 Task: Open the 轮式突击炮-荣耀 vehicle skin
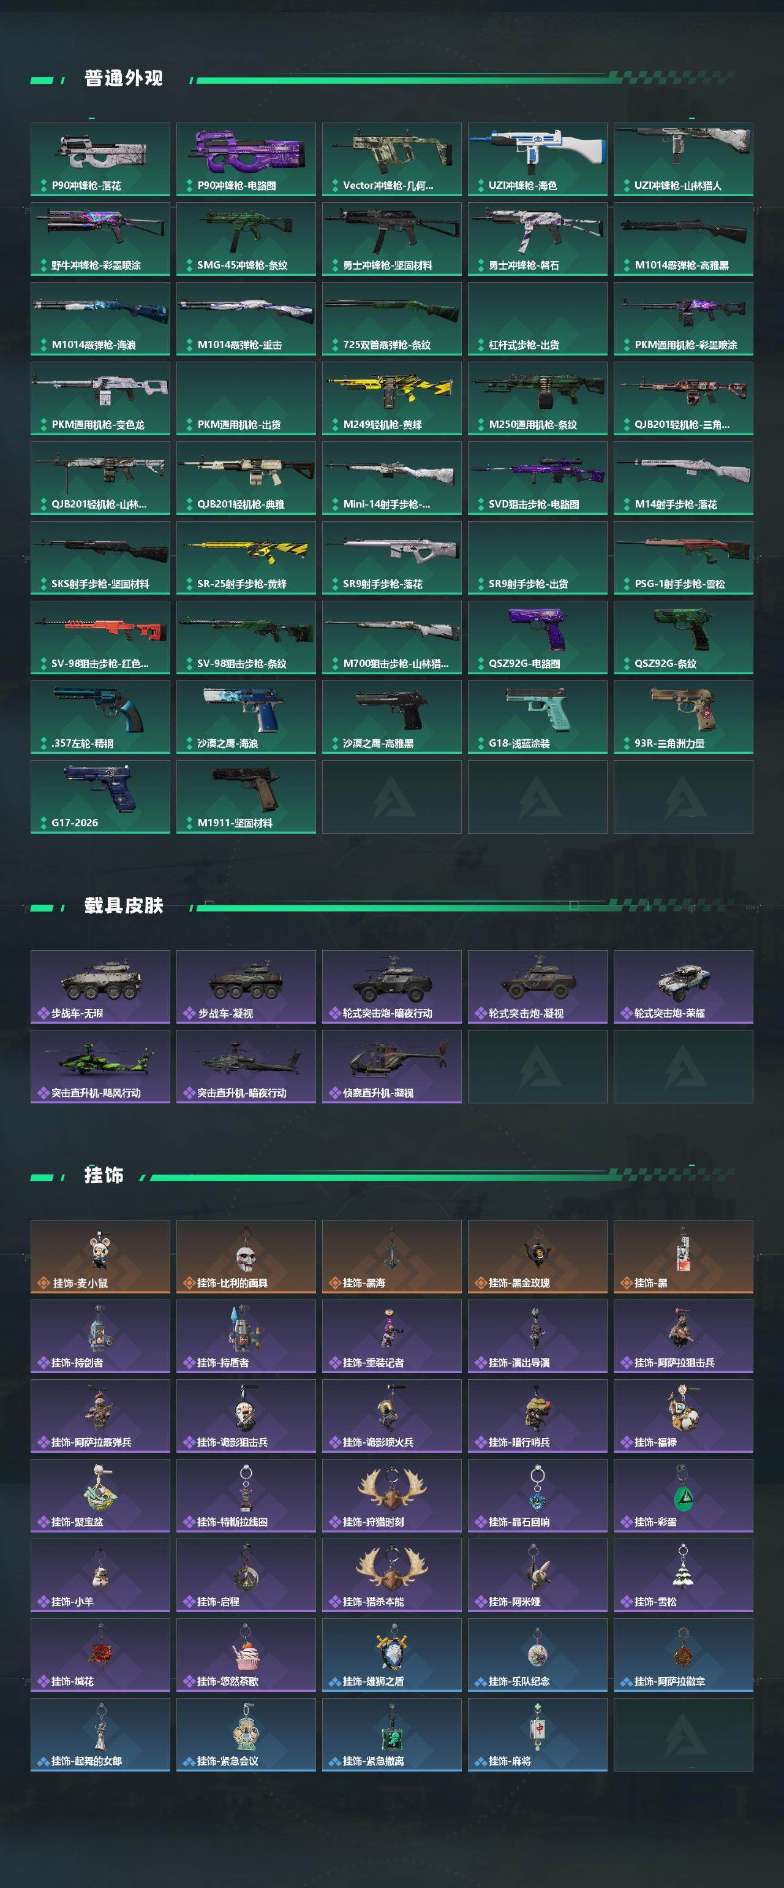point(683,986)
